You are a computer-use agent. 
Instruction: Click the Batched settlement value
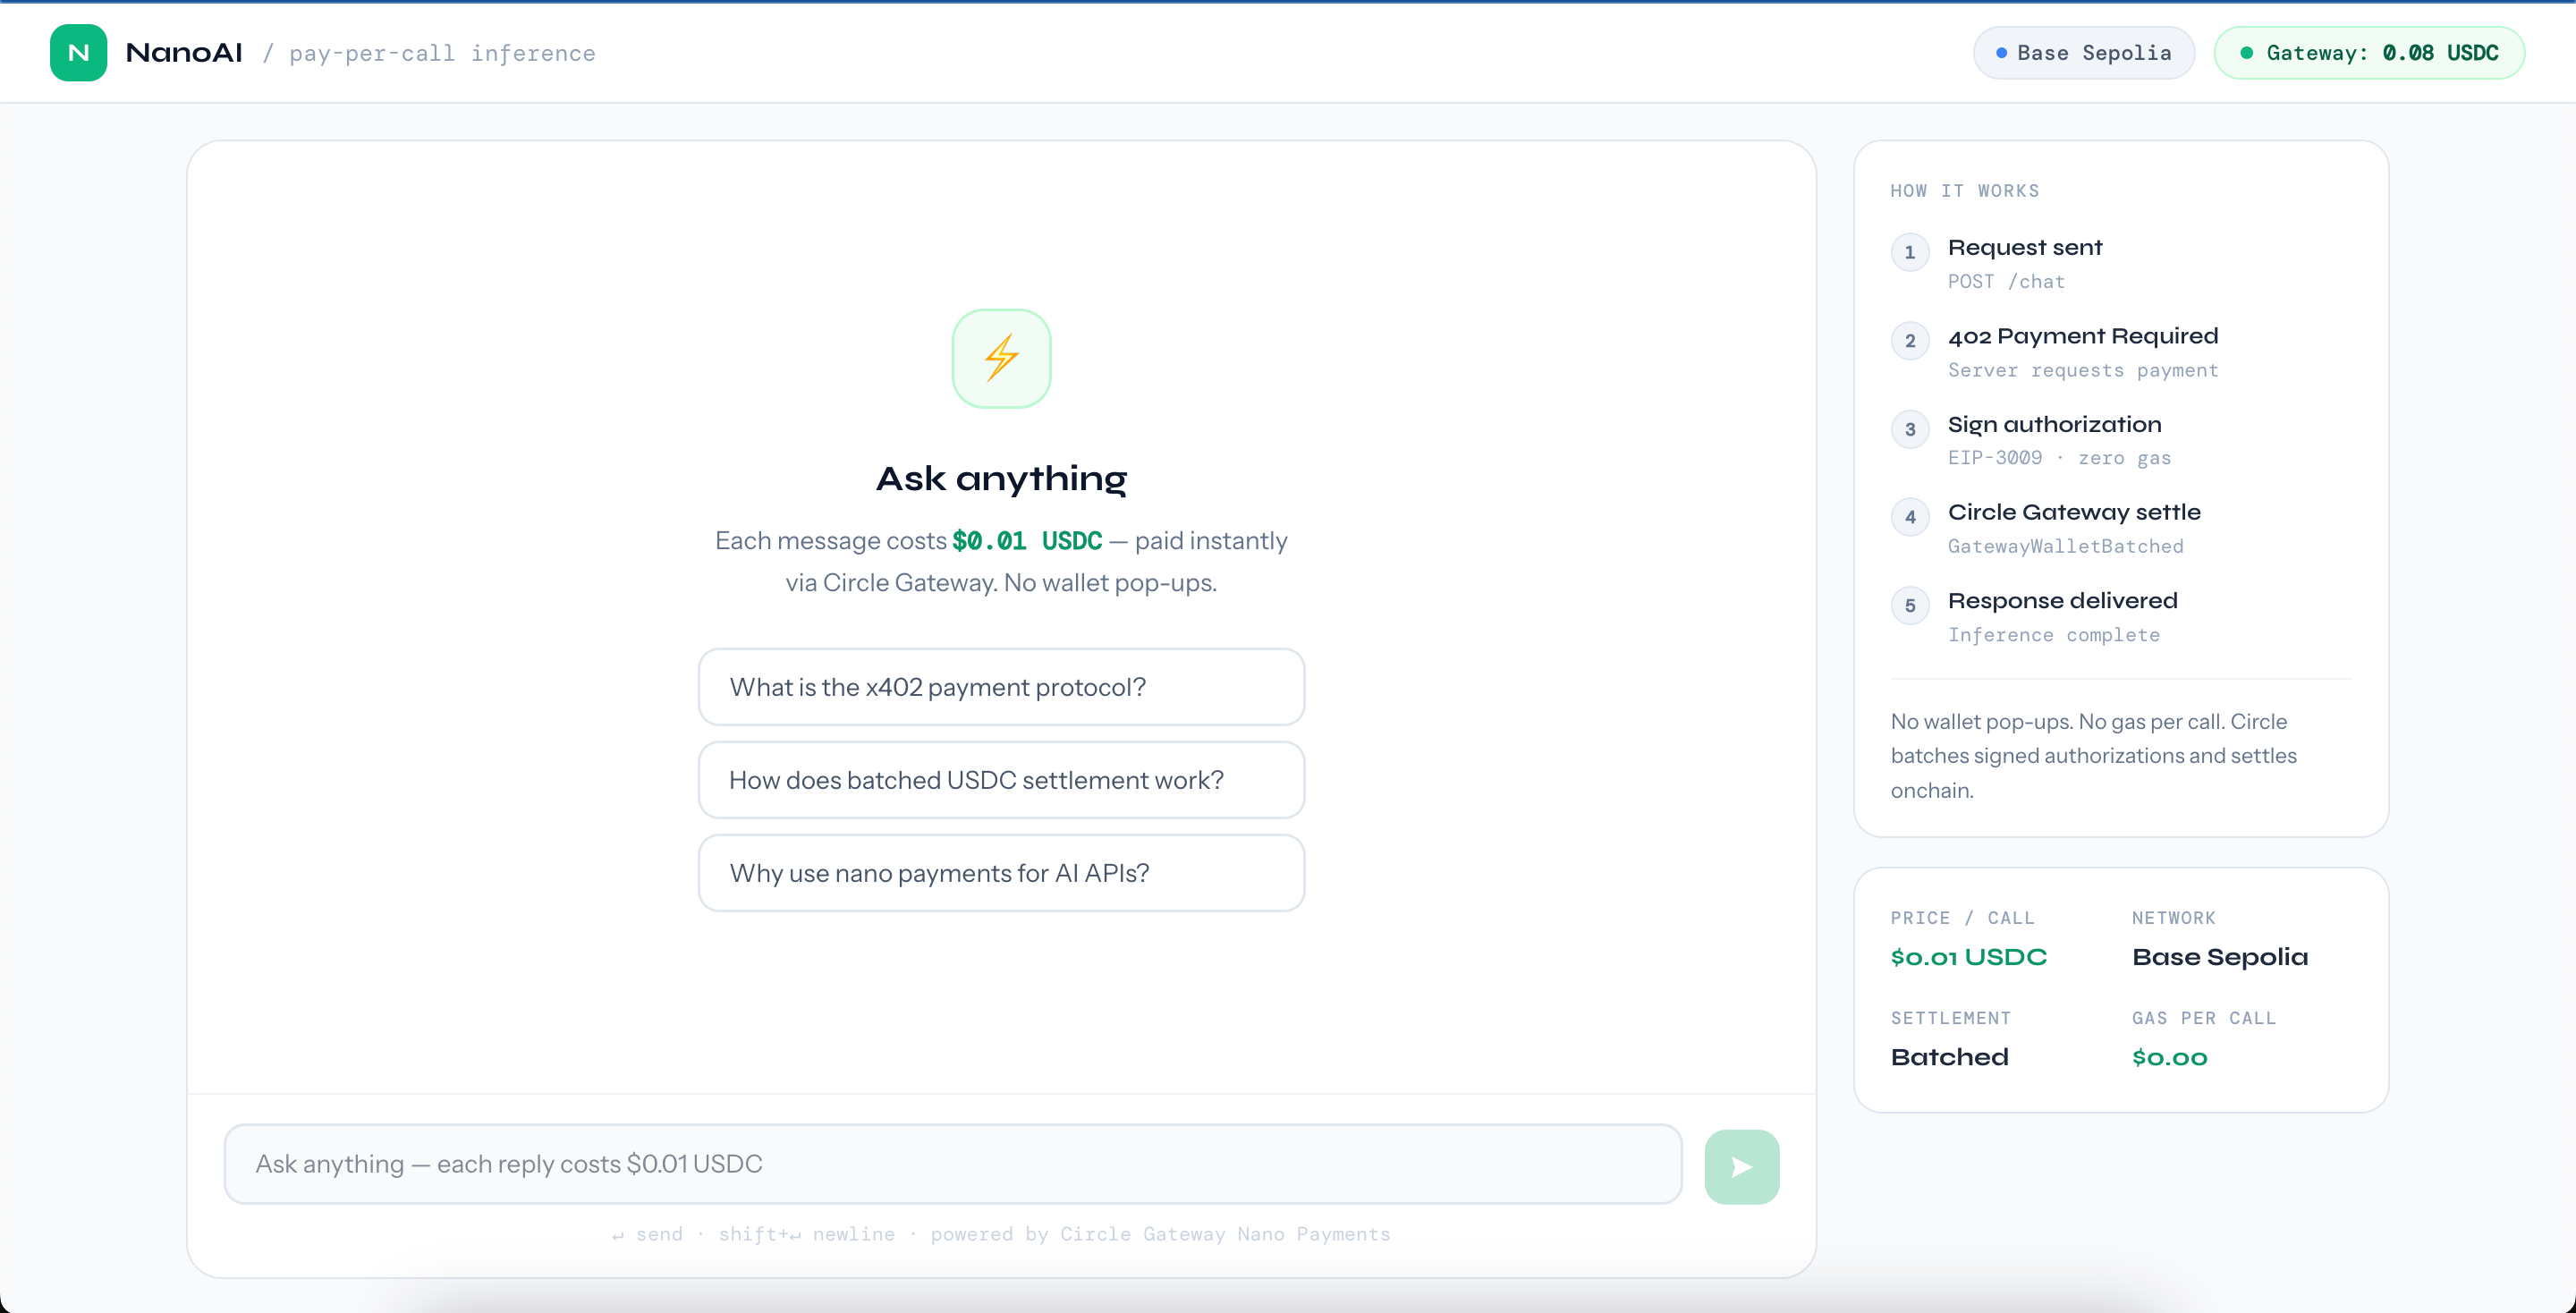tap(1948, 1057)
